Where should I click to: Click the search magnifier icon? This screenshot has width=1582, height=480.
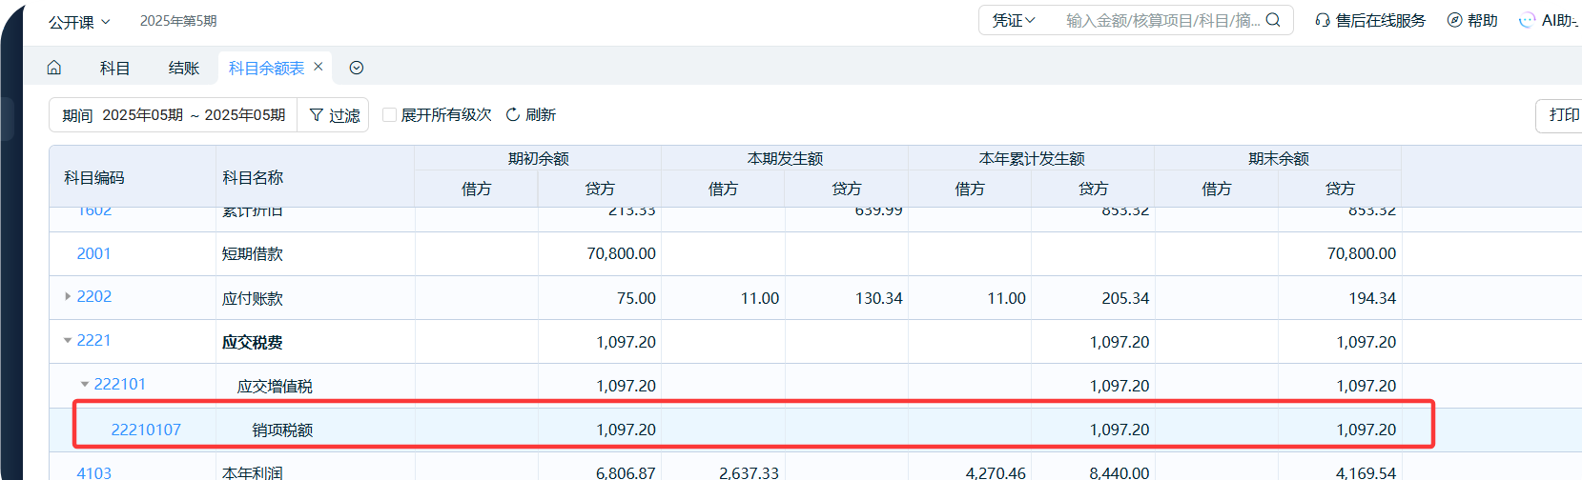coord(1273,20)
